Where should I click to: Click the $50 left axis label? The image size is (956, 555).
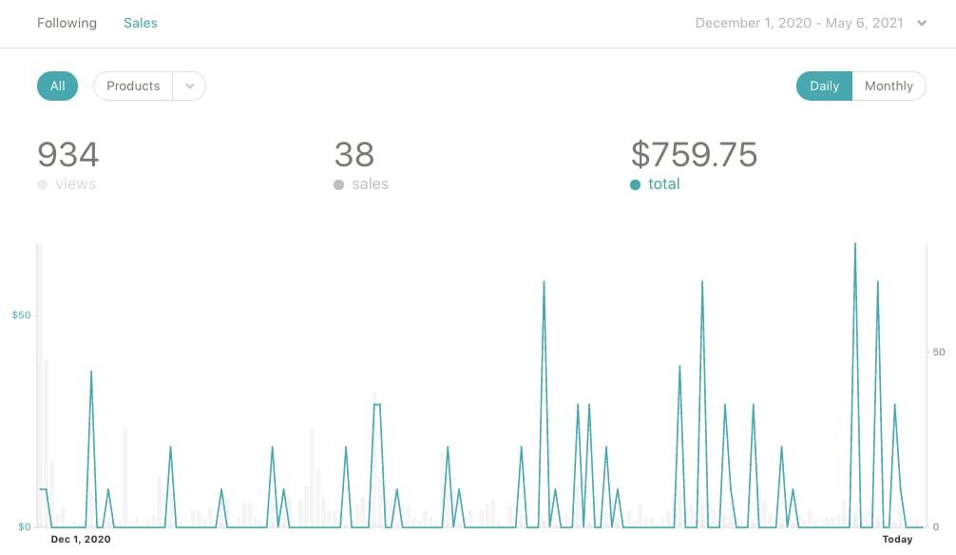tap(21, 315)
